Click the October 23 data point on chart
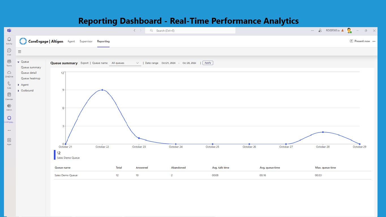 point(139,138)
